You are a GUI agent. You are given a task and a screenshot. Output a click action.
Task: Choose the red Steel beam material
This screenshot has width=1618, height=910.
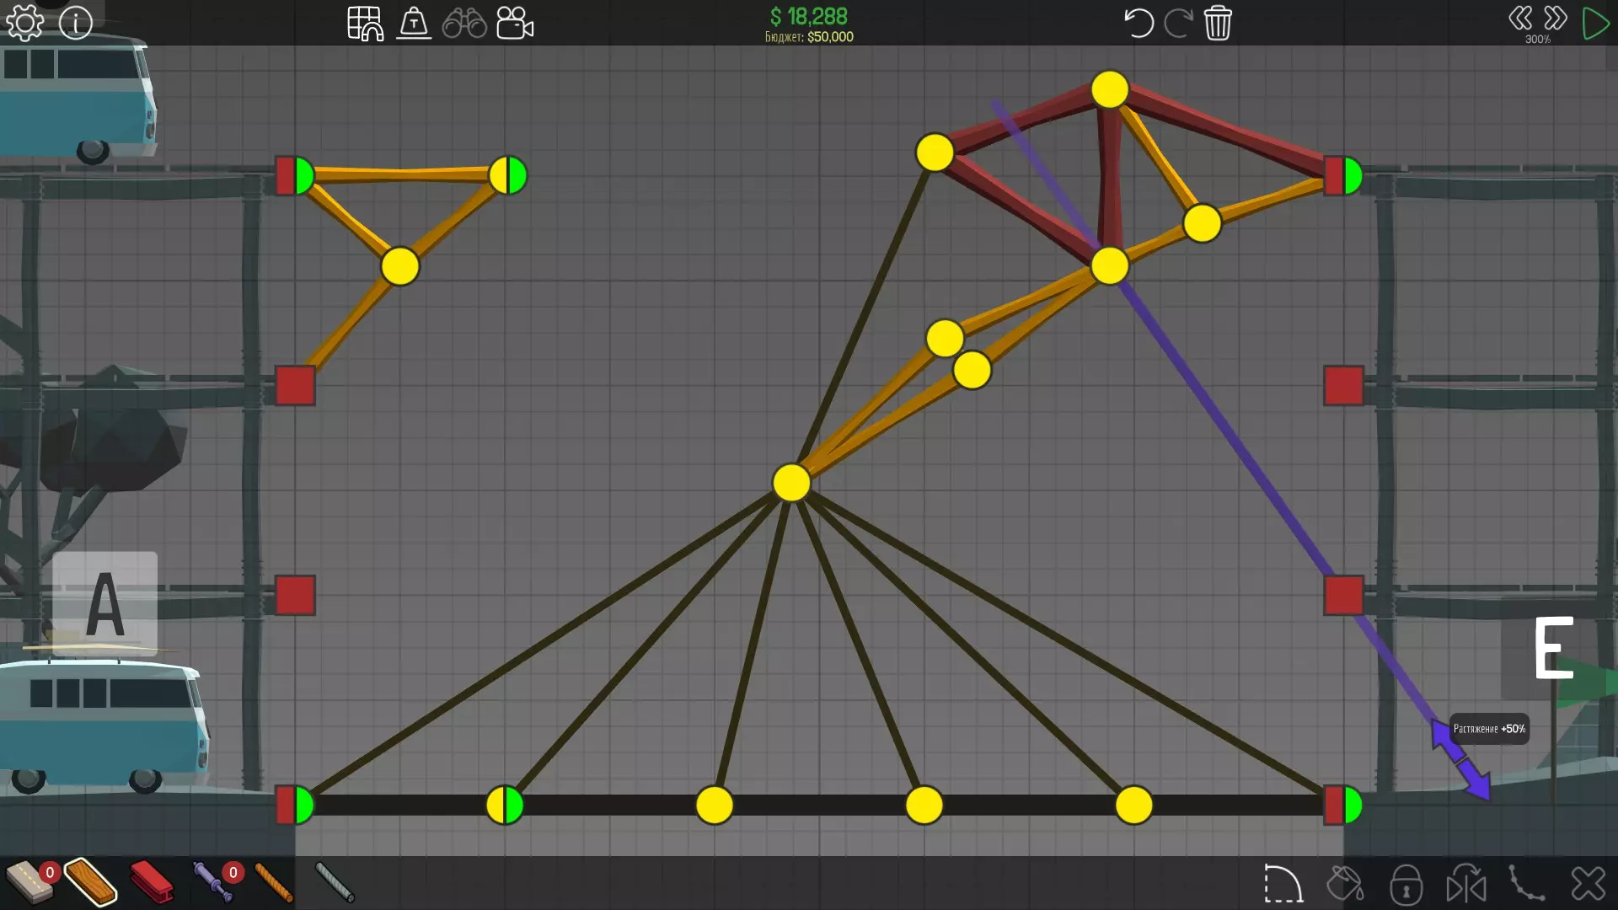tap(152, 882)
